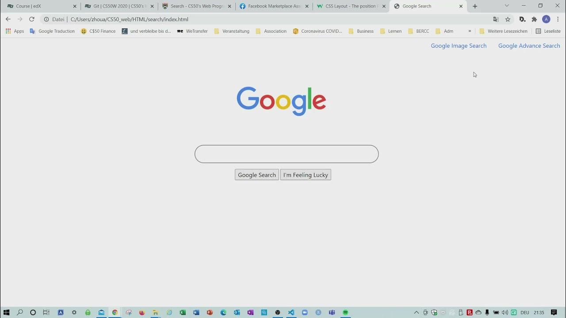Click the site info icon beside Datei

[x=46, y=19]
